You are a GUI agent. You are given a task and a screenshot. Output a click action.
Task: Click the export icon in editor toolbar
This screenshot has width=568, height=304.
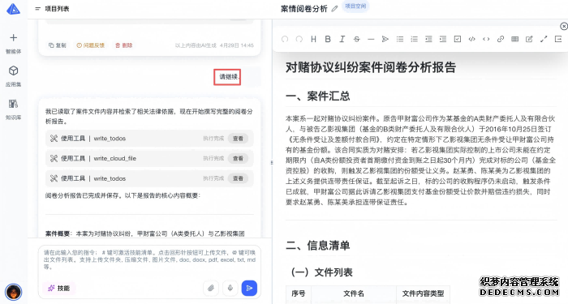coord(558,39)
